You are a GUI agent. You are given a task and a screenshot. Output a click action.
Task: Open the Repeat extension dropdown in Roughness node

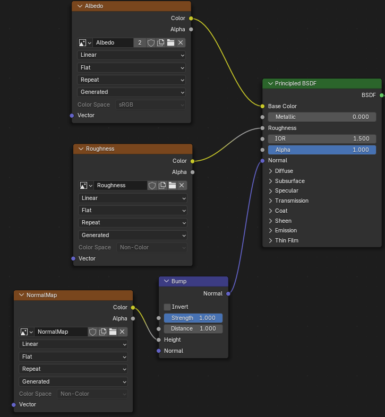pos(133,223)
